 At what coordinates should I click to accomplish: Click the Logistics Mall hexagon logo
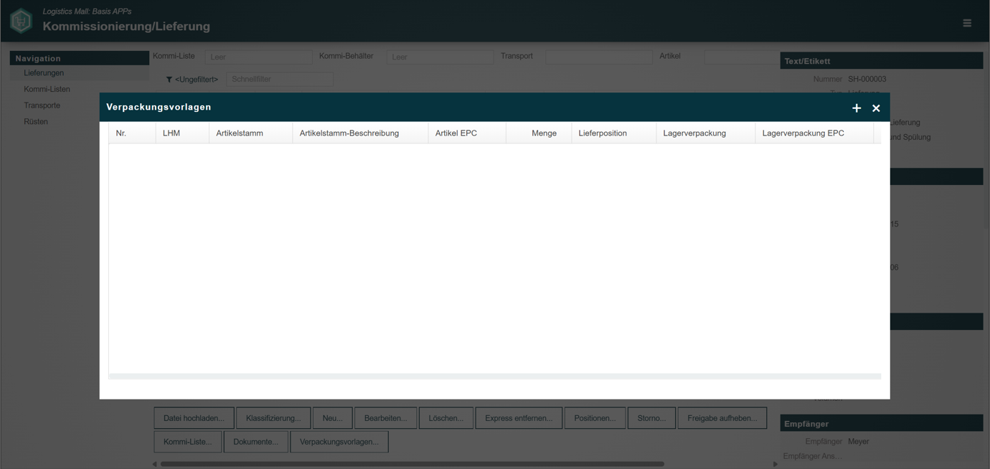[x=21, y=21]
